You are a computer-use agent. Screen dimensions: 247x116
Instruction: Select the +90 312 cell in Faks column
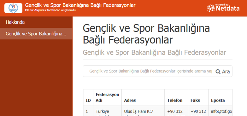point(198,111)
